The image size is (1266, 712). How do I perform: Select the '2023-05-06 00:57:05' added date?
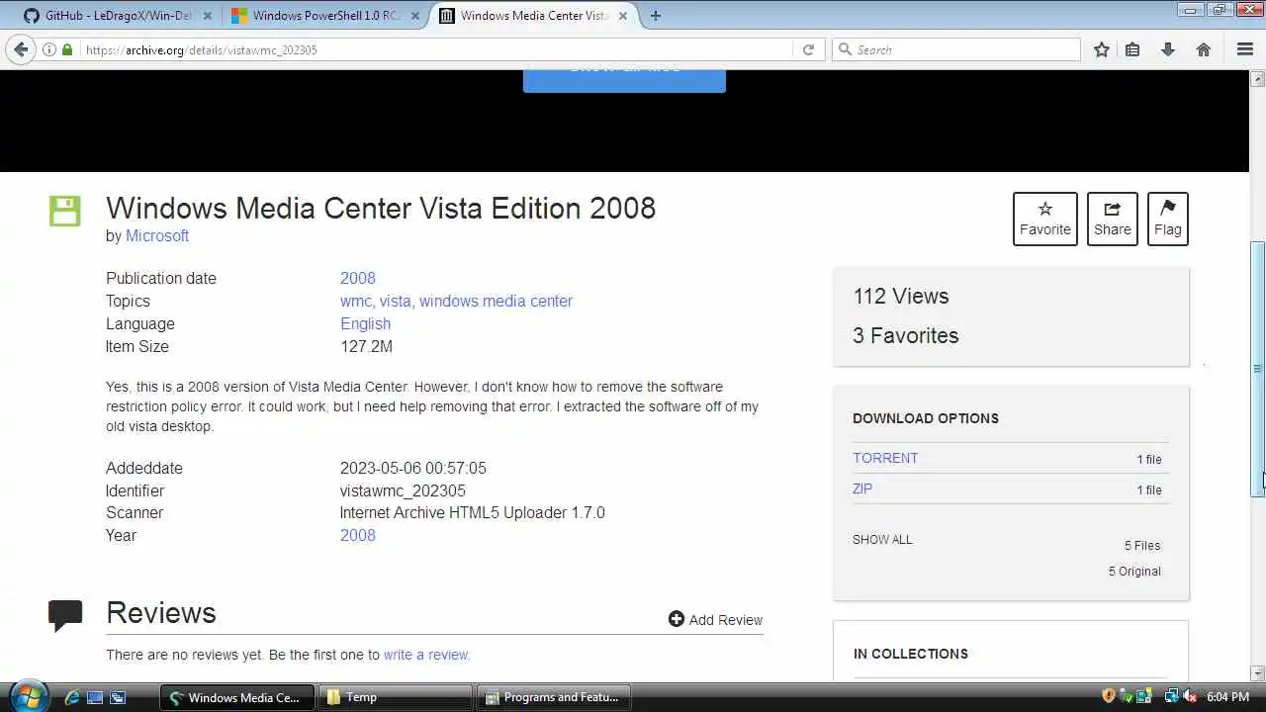pyautogui.click(x=413, y=468)
